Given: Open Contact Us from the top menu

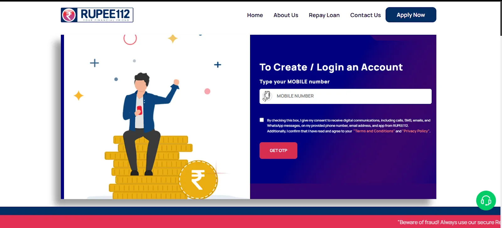Looking at the screenshot, I should point(366,15).
